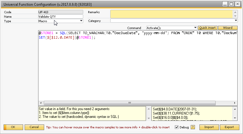243x134 pixels.
Task: Click the description panel scroll down arrow
Action: (149, 118)
